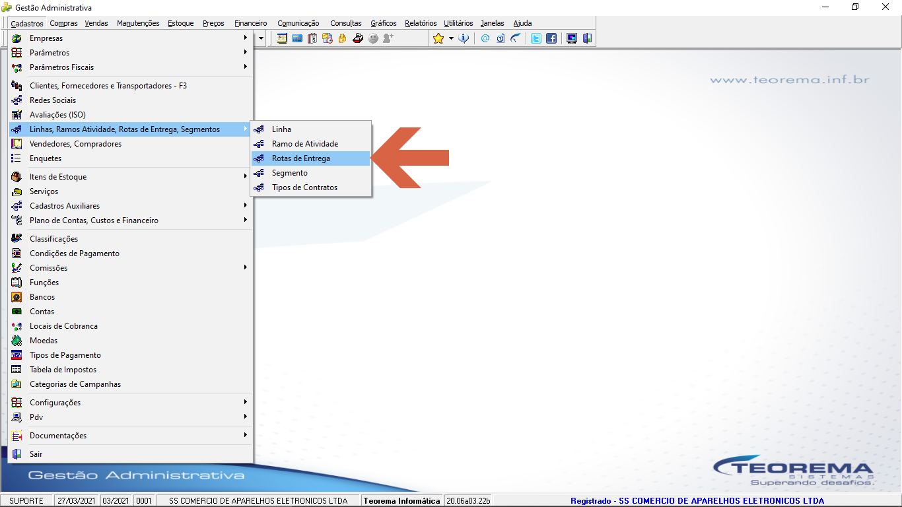The width and height of the screenshot is (902, 507).
Task: Click the Vendedores, Compradores yellow icon
Action: pos(17,144)
